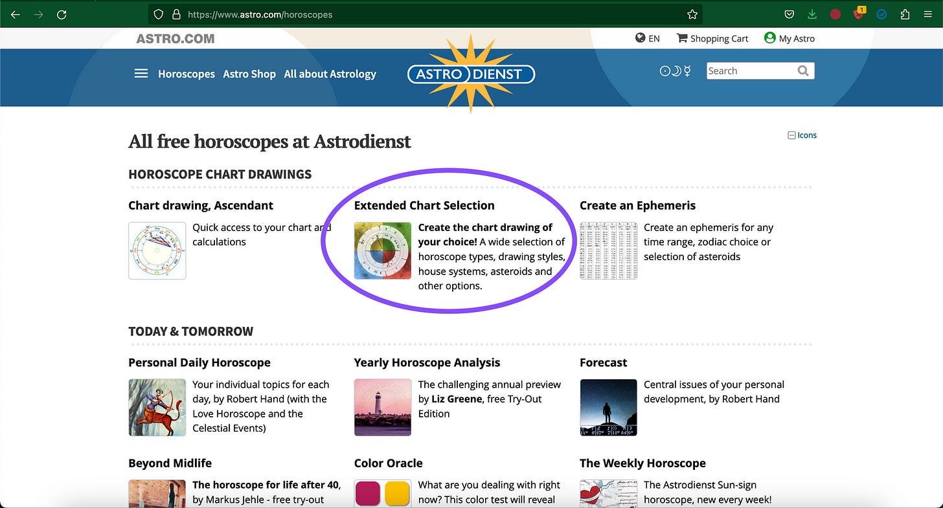This screenshot has width=943, height=508.
Task: Open the Color Oracle link
Action: (389, 463)
